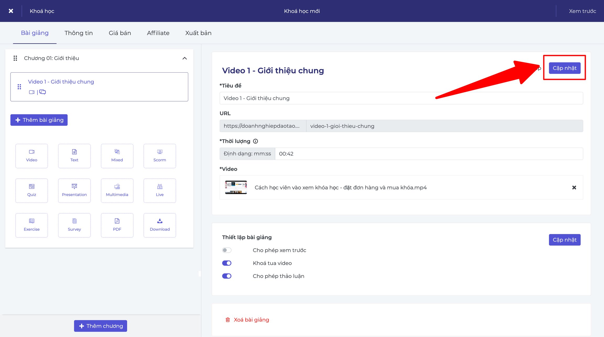Add a Video lesson type
This screenshot has height=337, width=604.
[31, 156]
